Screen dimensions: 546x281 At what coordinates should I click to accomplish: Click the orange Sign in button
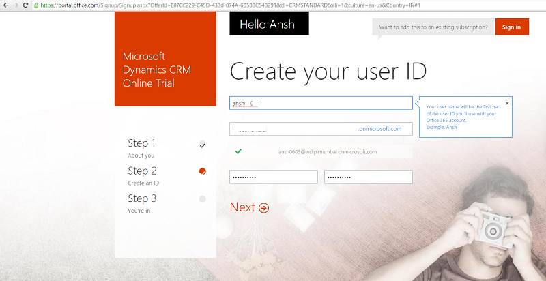[x=512, y=27]
